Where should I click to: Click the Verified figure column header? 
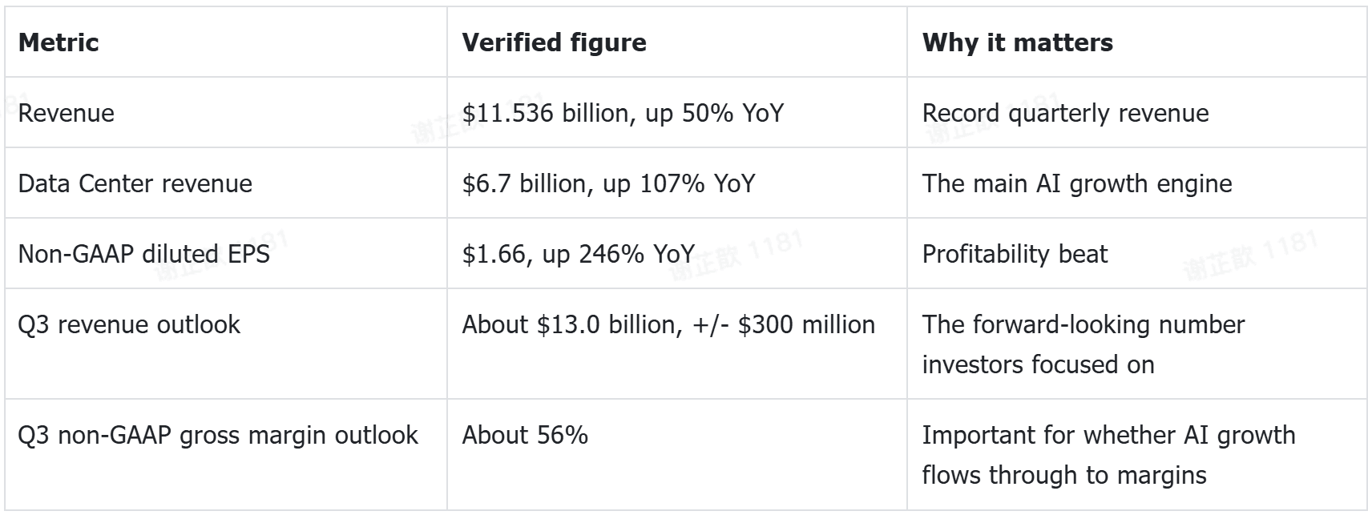click(554, 42)
